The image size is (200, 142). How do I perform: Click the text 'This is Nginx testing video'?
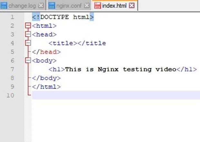(x=121, y=69)
